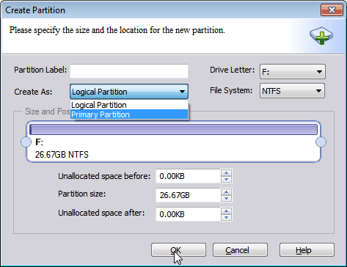Screen dimensions: 347x267
Task: Close the Create Partition dialog
Action: 332,10
